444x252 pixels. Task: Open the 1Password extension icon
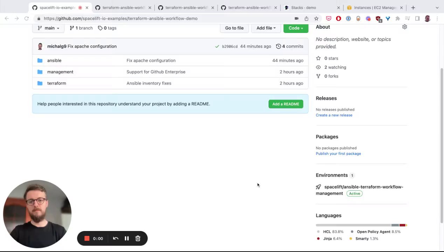pos(348,19)
